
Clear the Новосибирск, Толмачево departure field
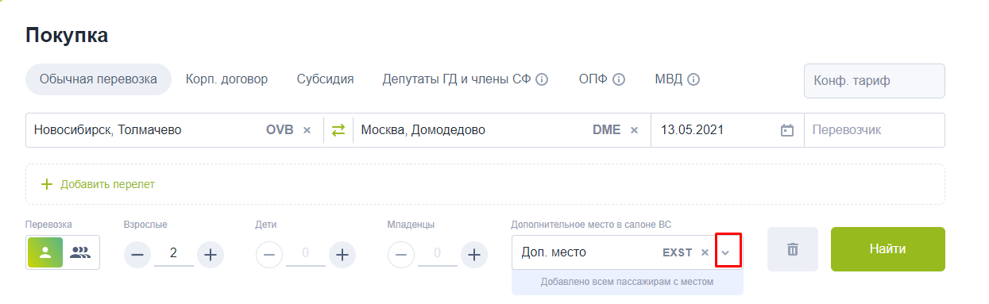[x=307, y=130]
